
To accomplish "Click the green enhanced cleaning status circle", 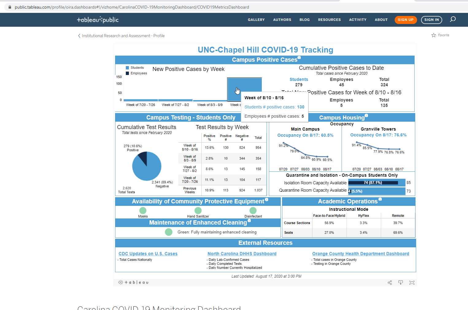I will click(x=168, y=232).
